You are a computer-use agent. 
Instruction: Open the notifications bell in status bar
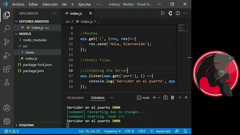tap(185, 131)
